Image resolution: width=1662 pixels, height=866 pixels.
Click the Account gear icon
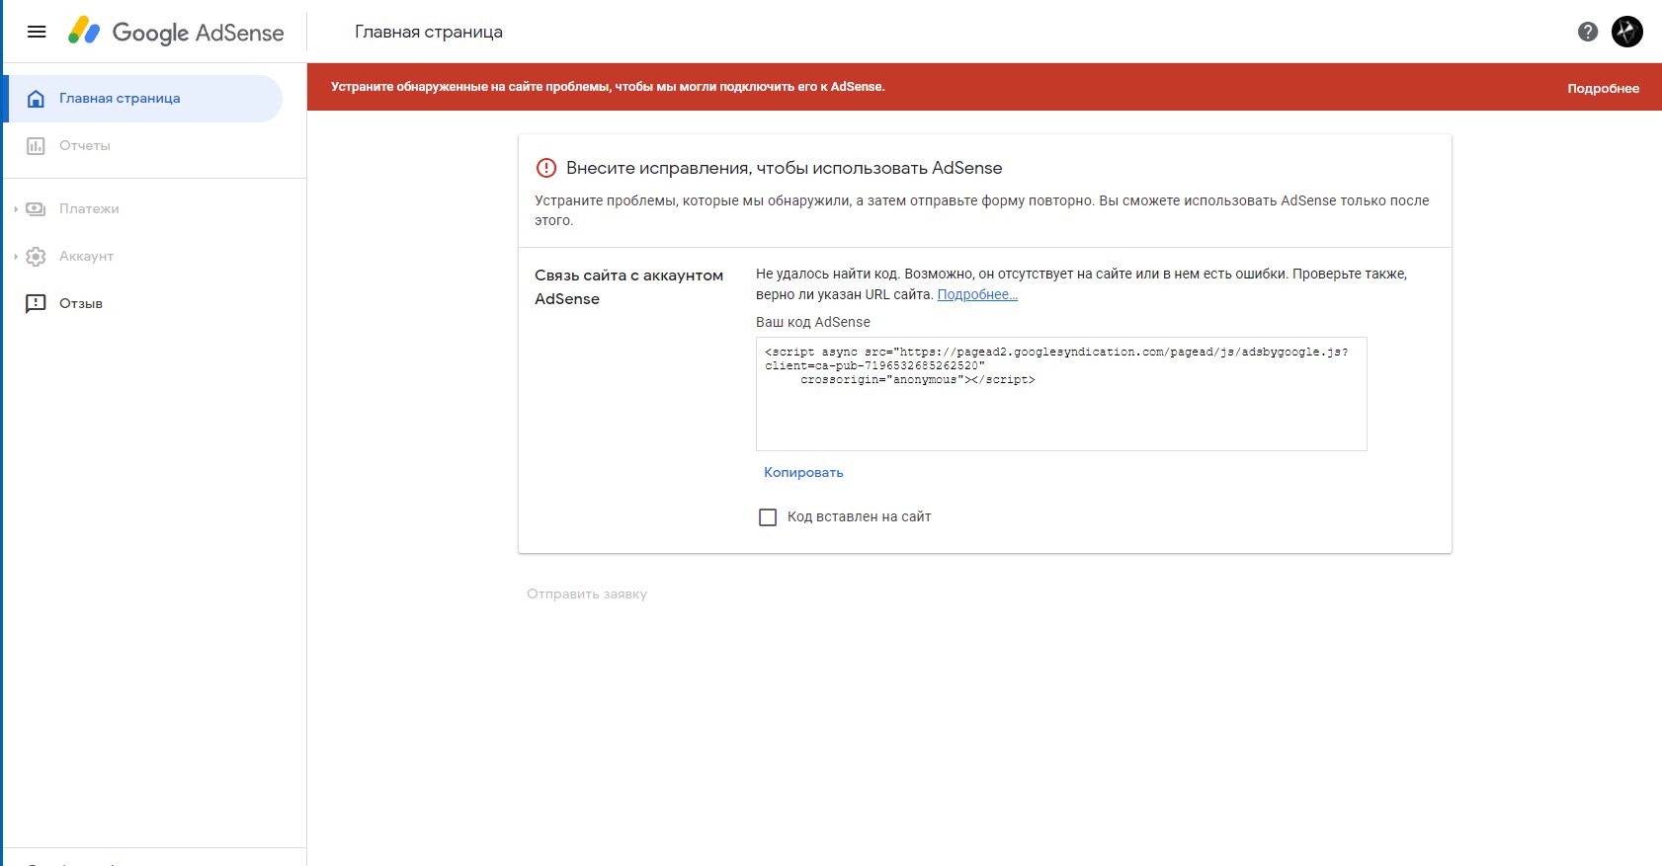click(x=36, y=257)
